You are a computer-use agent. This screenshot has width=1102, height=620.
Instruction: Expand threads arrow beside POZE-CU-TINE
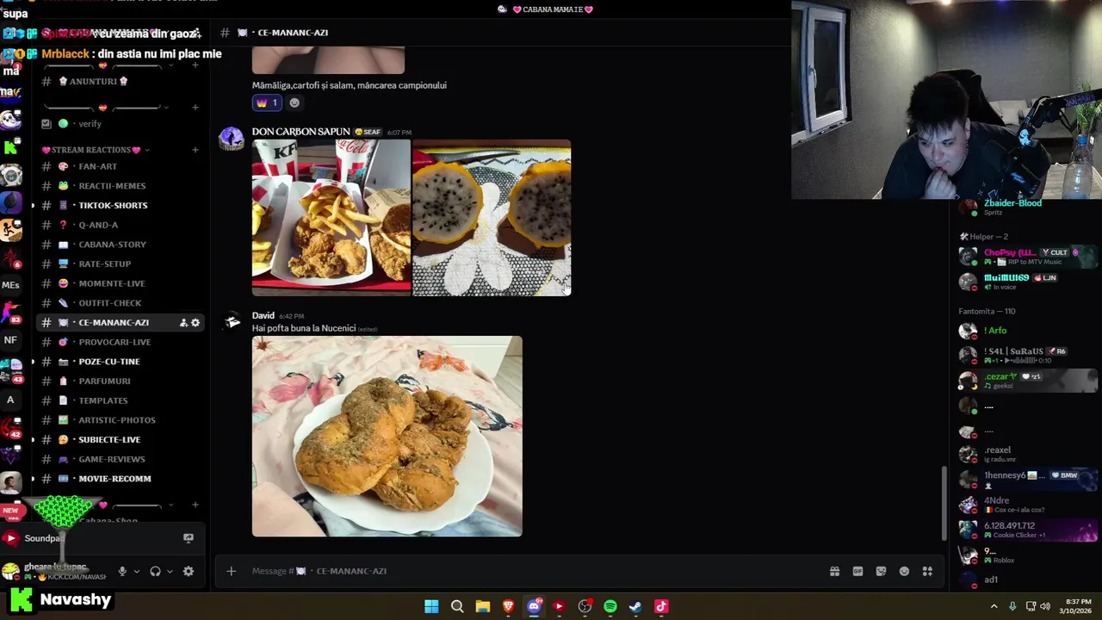33,362
